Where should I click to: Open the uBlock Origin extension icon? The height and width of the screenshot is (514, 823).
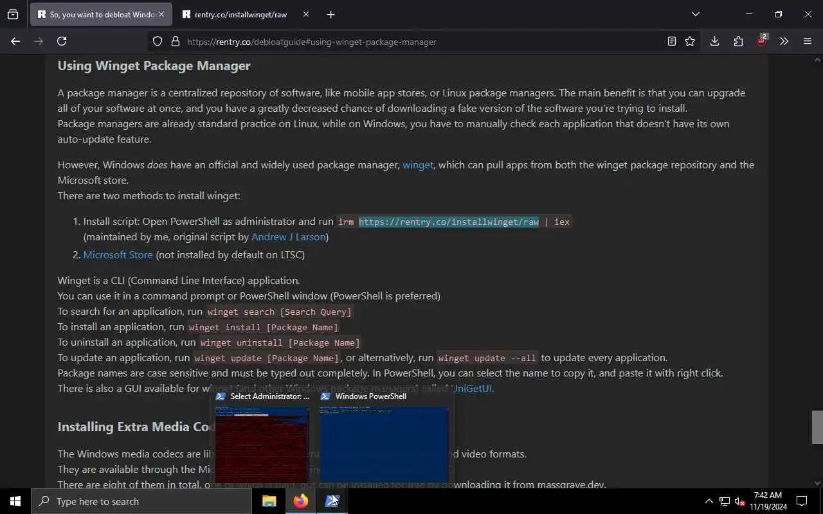pos(762,40)
